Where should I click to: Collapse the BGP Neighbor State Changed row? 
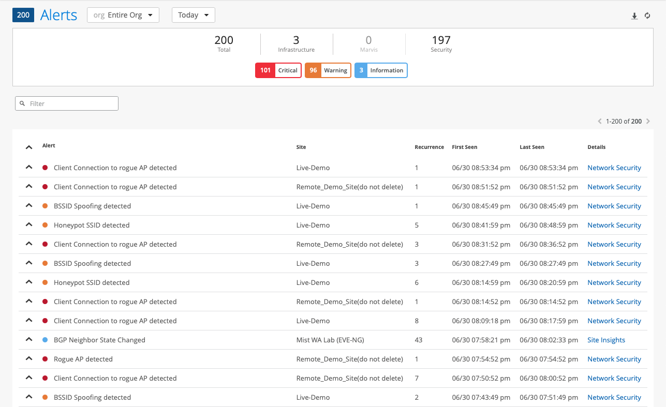tap(29, 340)
